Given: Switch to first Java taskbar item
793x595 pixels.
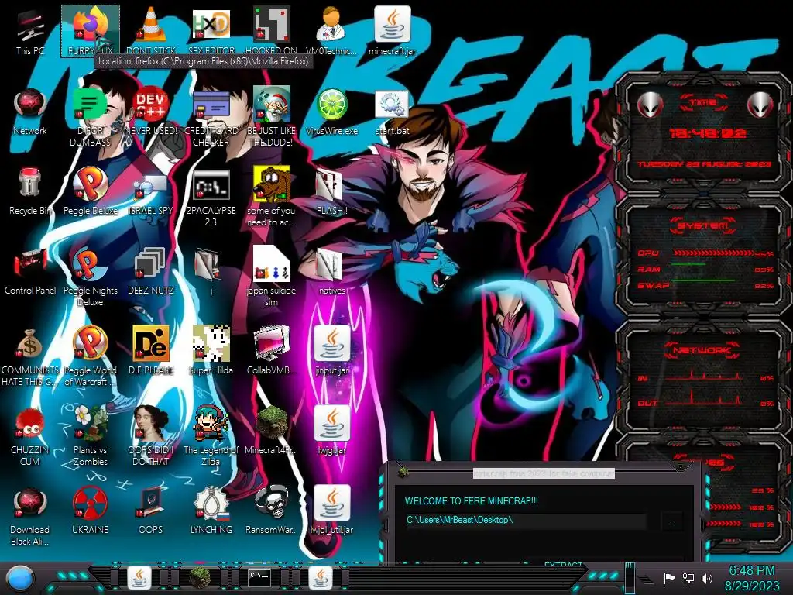Looking at the screenshot, I should pyautogui.click(x=139, y=578).
